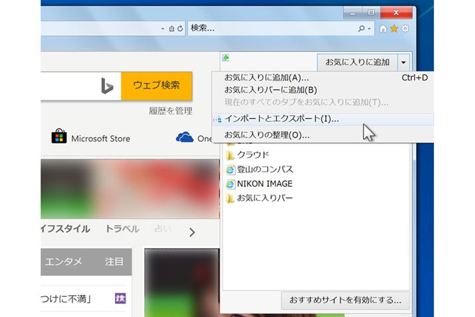The width and height of the screenshot is (475, 317).
Task: Click the blurred news thumbnail below tabs
Action: (182, 282)
